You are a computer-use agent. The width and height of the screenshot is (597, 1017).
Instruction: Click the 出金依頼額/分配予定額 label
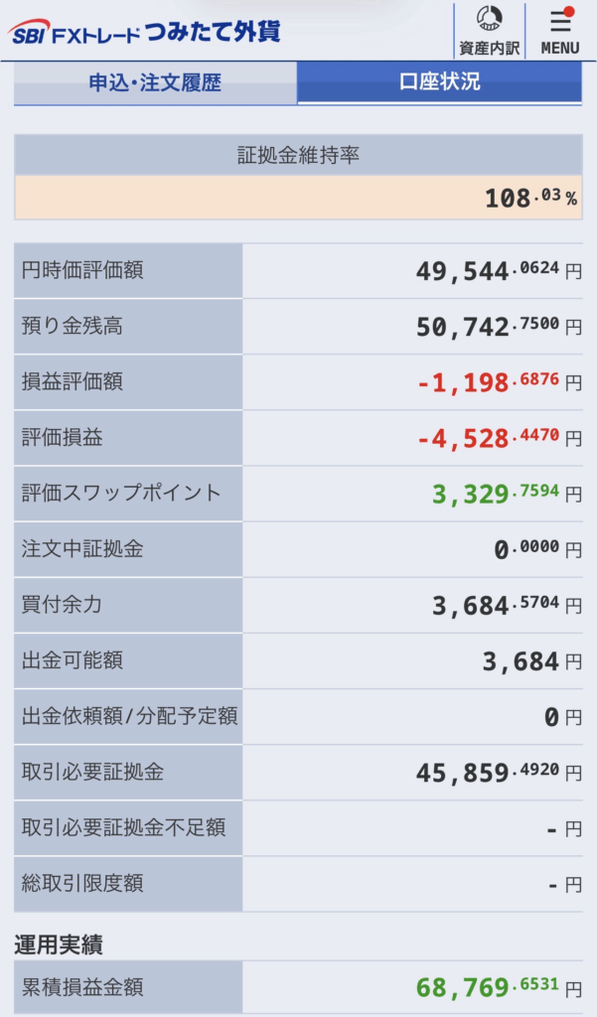(x=129, y=716)
